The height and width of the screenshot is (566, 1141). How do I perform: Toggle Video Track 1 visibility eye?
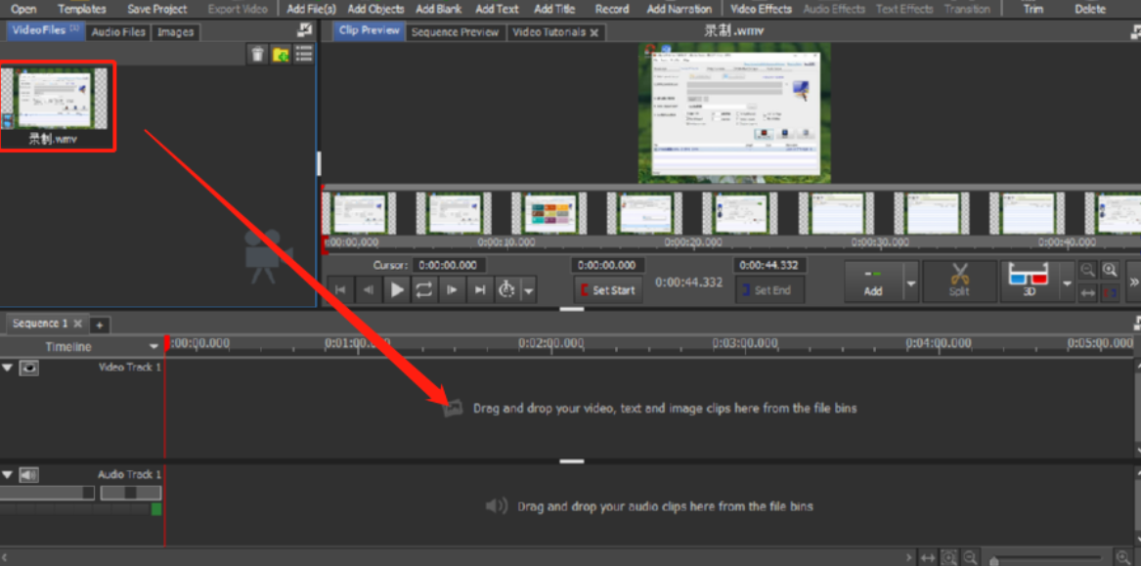[29, 369]
